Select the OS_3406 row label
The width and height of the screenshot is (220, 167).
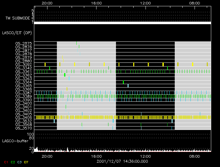coord(24,117)
